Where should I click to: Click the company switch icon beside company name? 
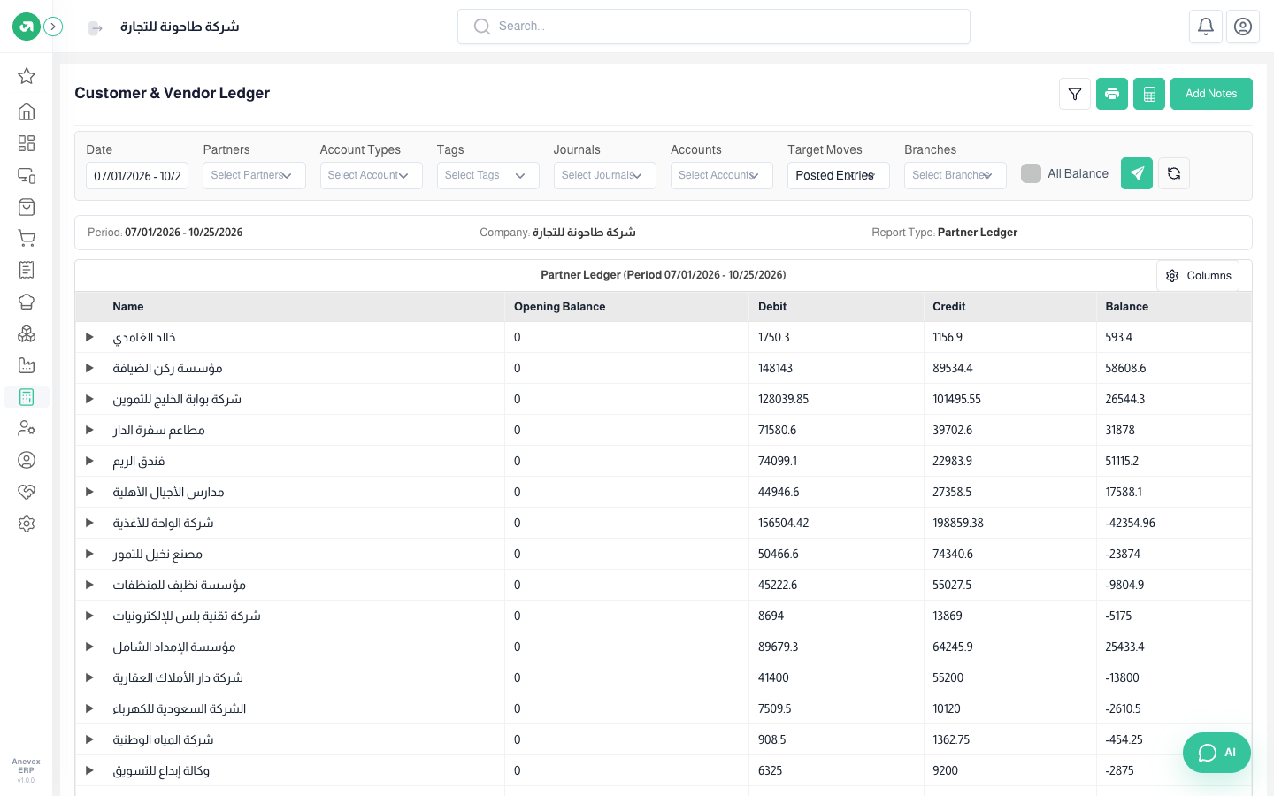point(96,28)
